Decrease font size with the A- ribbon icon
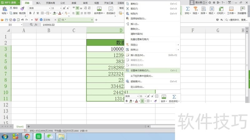250x140 pixels. pos(68,8)
